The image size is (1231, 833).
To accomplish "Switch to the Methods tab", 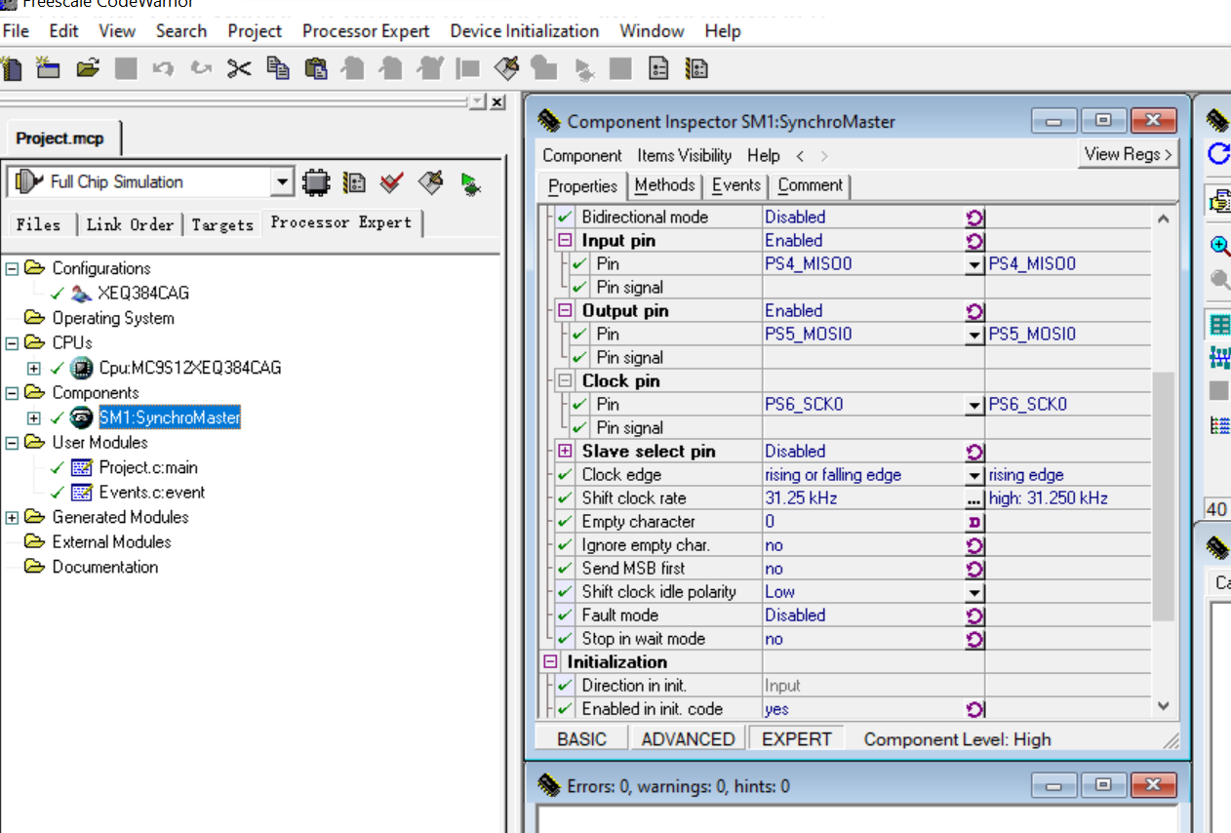I will (x=664, y=185).
